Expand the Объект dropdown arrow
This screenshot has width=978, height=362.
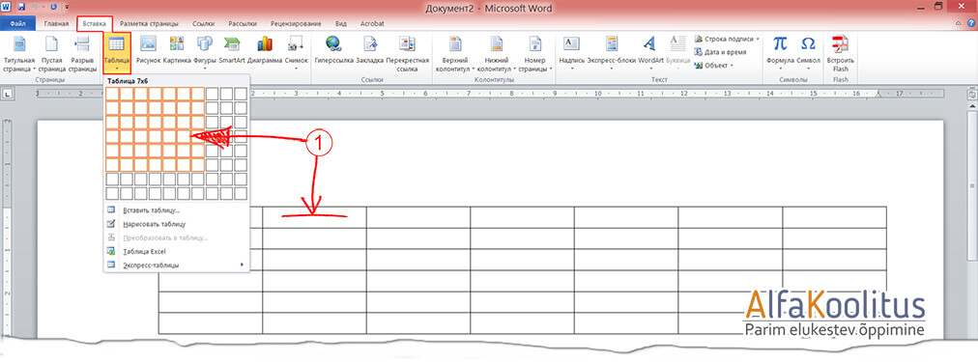tap(732, 66)
